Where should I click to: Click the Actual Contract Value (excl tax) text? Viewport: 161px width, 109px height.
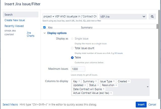[91, 93]
